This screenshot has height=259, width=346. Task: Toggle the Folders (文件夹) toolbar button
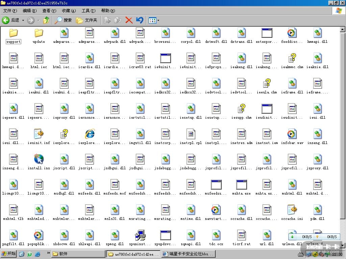[86, 20]
